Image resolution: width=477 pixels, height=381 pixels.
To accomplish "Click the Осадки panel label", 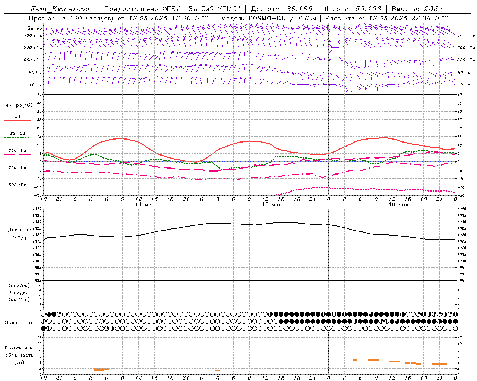I will 19,292.
